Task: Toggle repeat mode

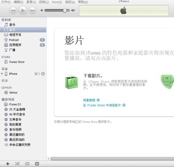Action: pyautogui.click(x=27, y=164)
